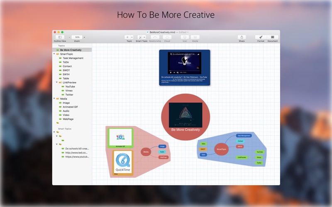Select Animated GIF in outline
The image size is (332, 207).
pyautogui.click(x=70, y=107)
